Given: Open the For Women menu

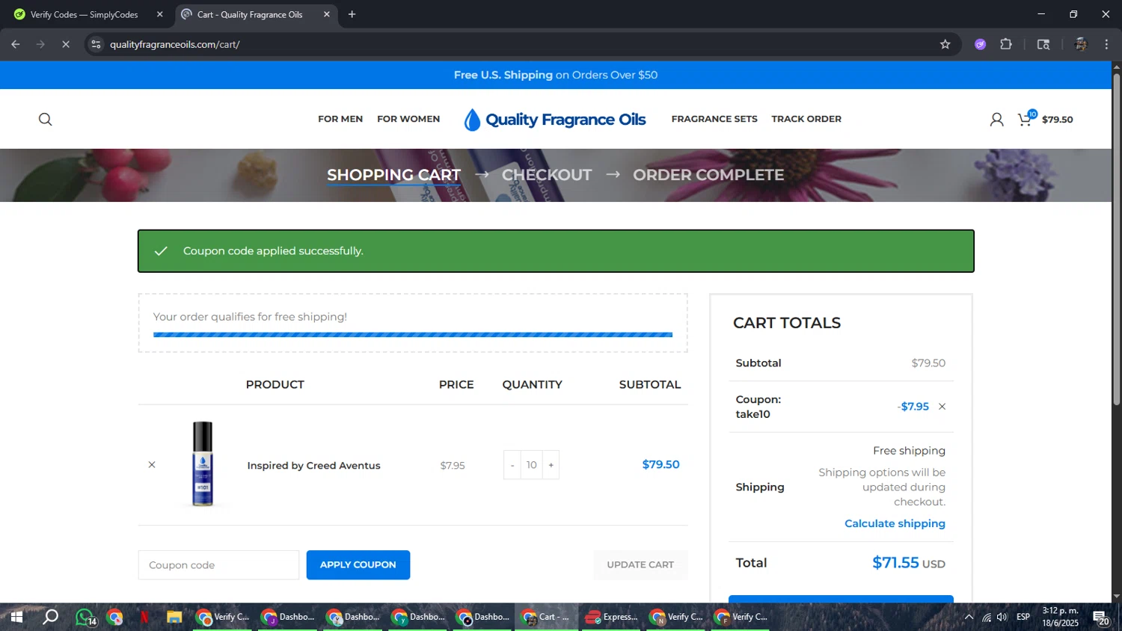Looking at the screenshot, I should click(408, 119).
